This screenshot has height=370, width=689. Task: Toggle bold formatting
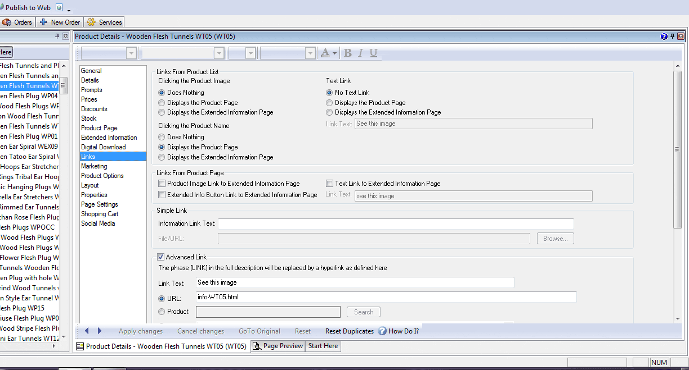point(348,53)
